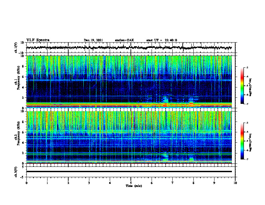The width and height of the screenshot is (265, 205).
Task: Click the ch.1 color scale bar
Action: 242,86
